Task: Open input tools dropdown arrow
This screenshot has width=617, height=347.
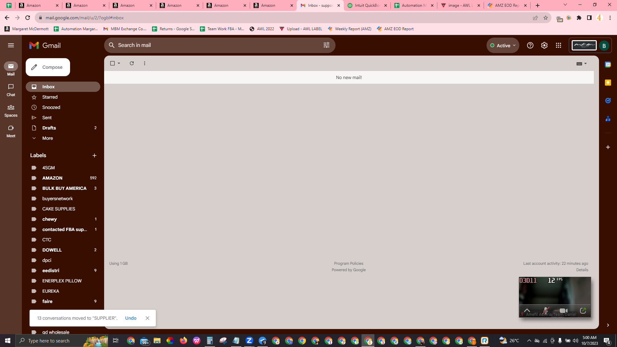Action: click(586, 64)
